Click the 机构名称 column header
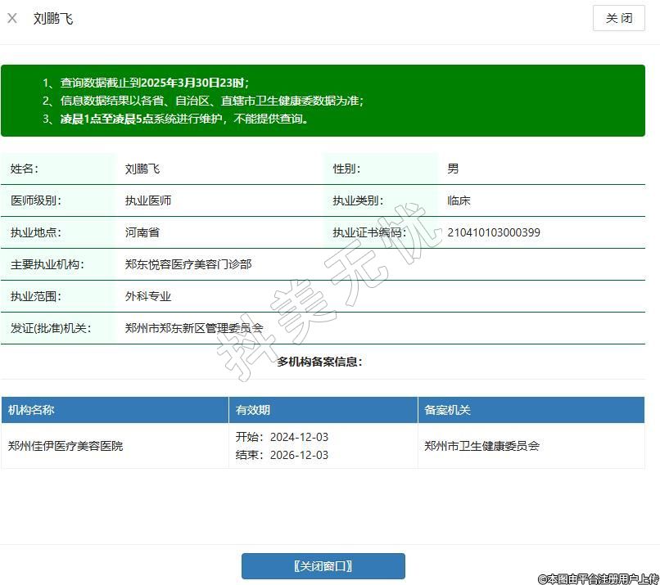 tap(32, 410)
